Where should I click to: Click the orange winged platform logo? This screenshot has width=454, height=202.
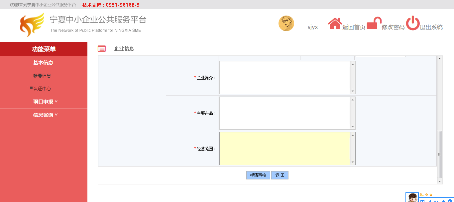(x=32, y=25)
